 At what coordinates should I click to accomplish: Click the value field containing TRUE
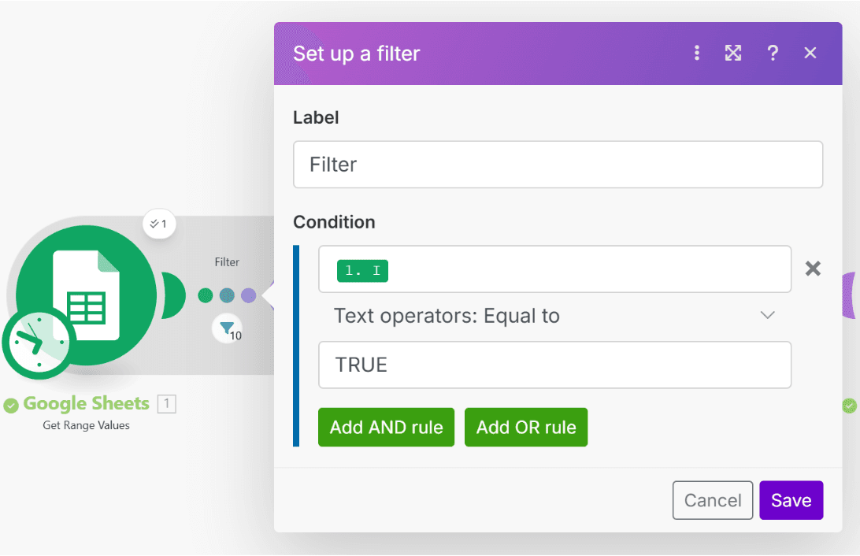[554, 365]
